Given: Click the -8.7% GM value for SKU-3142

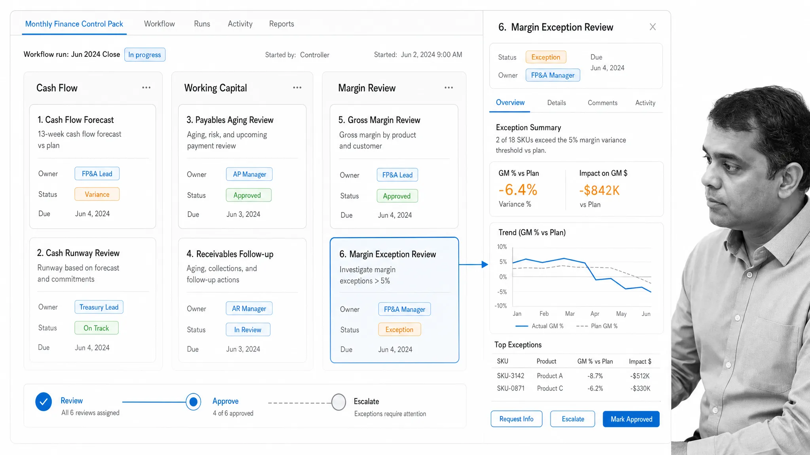Looking at the screenshot, I should pos(595,376).
